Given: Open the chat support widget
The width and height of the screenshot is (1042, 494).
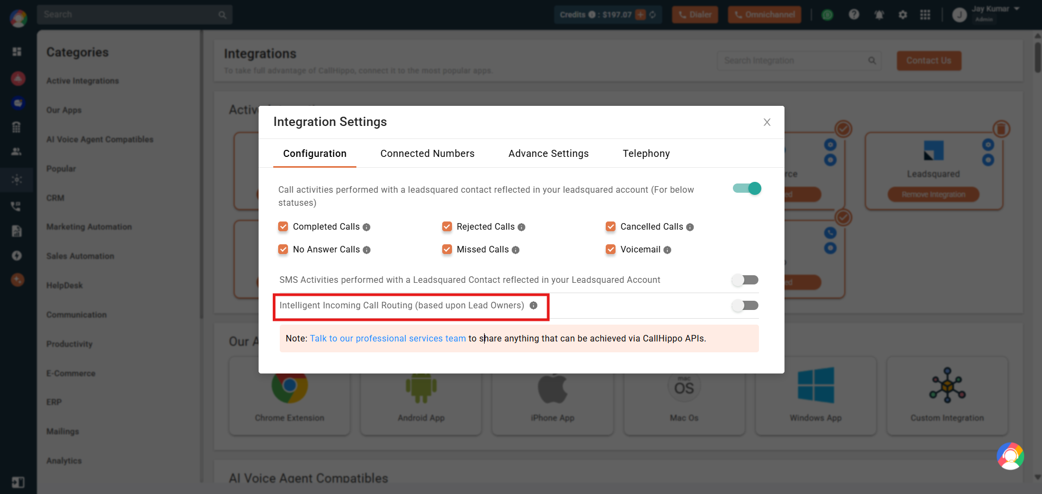Looking at the screenshot, I should pos(1010,456).
